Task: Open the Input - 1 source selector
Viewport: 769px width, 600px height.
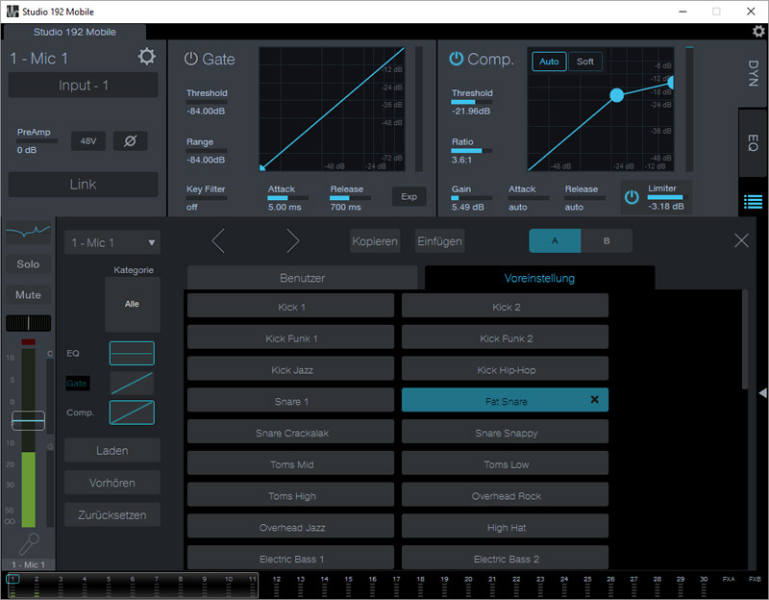Action: pos(84,86)
